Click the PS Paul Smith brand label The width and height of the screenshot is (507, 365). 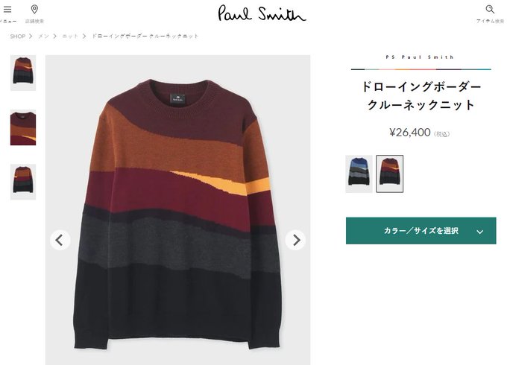420,57
